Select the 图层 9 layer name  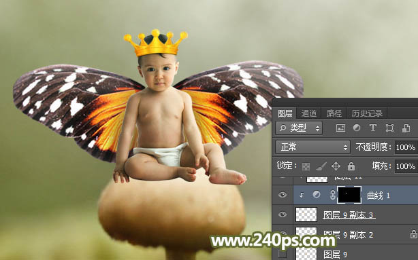pyautogui.click(x=336, y=255)
